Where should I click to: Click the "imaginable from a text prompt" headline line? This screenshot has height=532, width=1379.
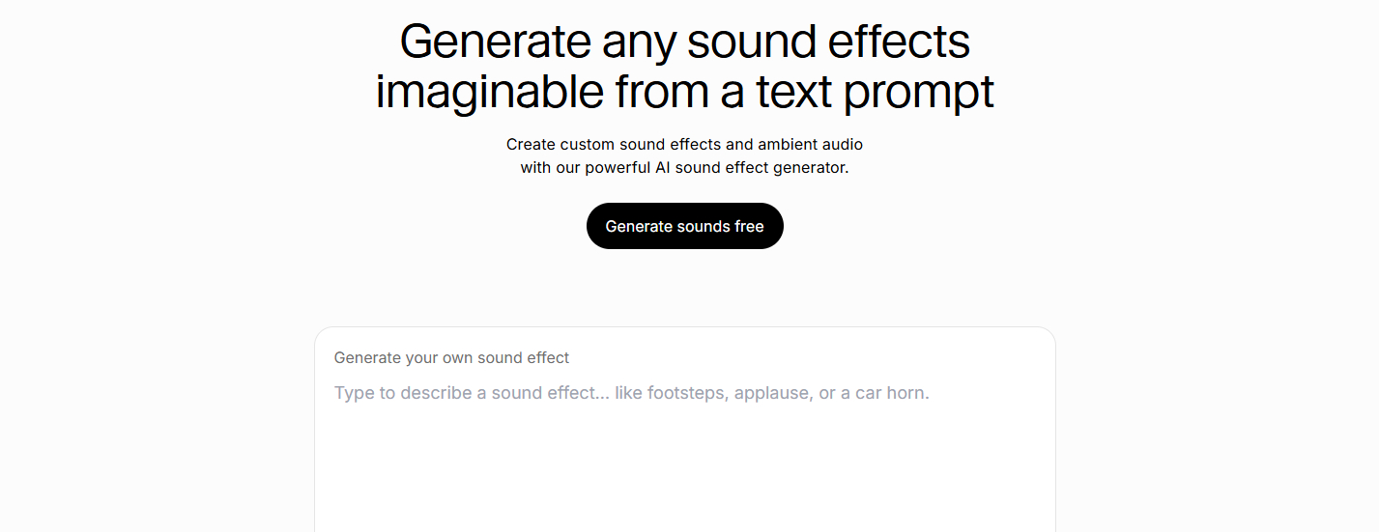coord(684,93)
